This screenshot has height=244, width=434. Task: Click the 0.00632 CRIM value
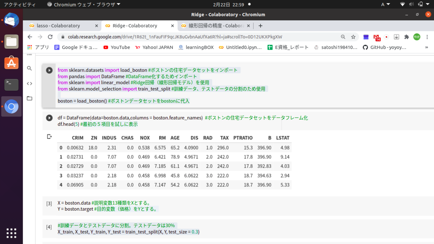(75, 147)
